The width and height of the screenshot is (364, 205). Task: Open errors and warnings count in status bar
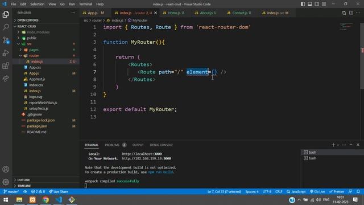pyautogui.click(x=38, y=191)
